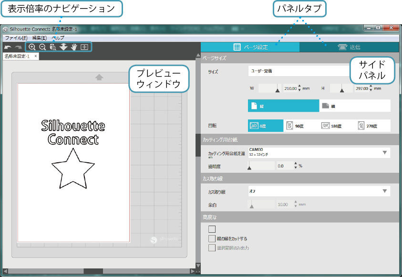The image size is (402, 277).
Task: Click the 透明度 value field 0.0
Action: click(285, 166)
